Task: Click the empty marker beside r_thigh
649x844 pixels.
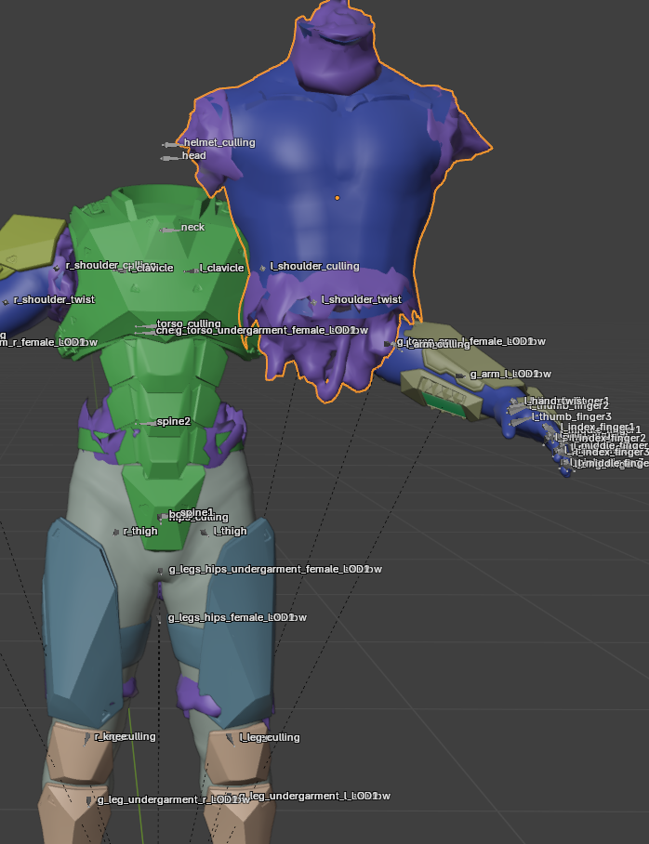Action: click(116, 533)
